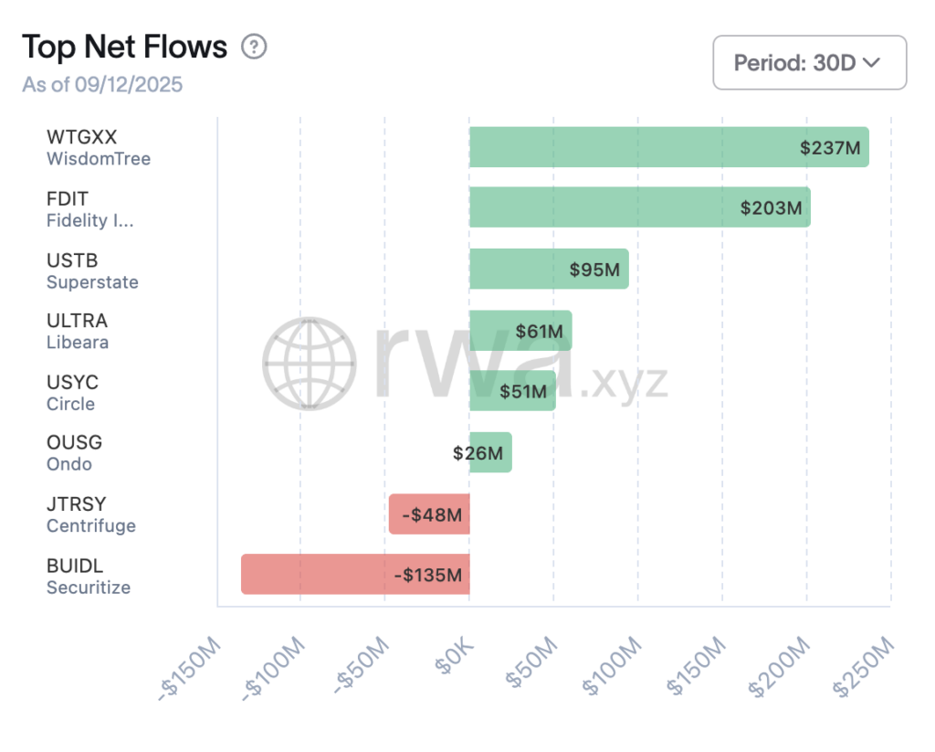Click the As of 09/12/2025 date label
Screen dimensions: 935x752
103,84
